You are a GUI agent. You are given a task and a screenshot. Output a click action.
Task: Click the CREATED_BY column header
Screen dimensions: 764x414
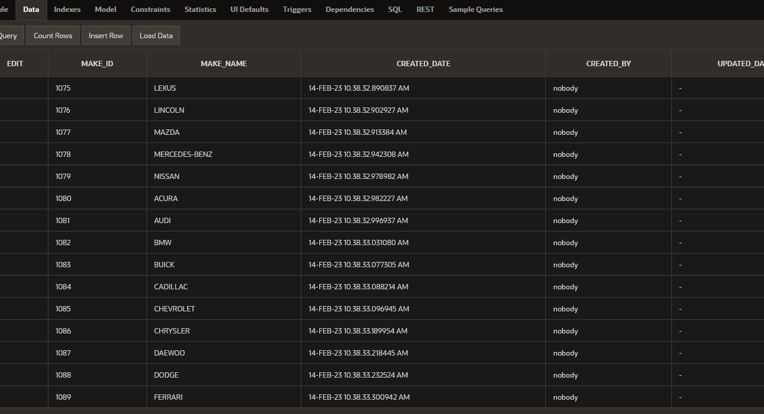(609, 63)
